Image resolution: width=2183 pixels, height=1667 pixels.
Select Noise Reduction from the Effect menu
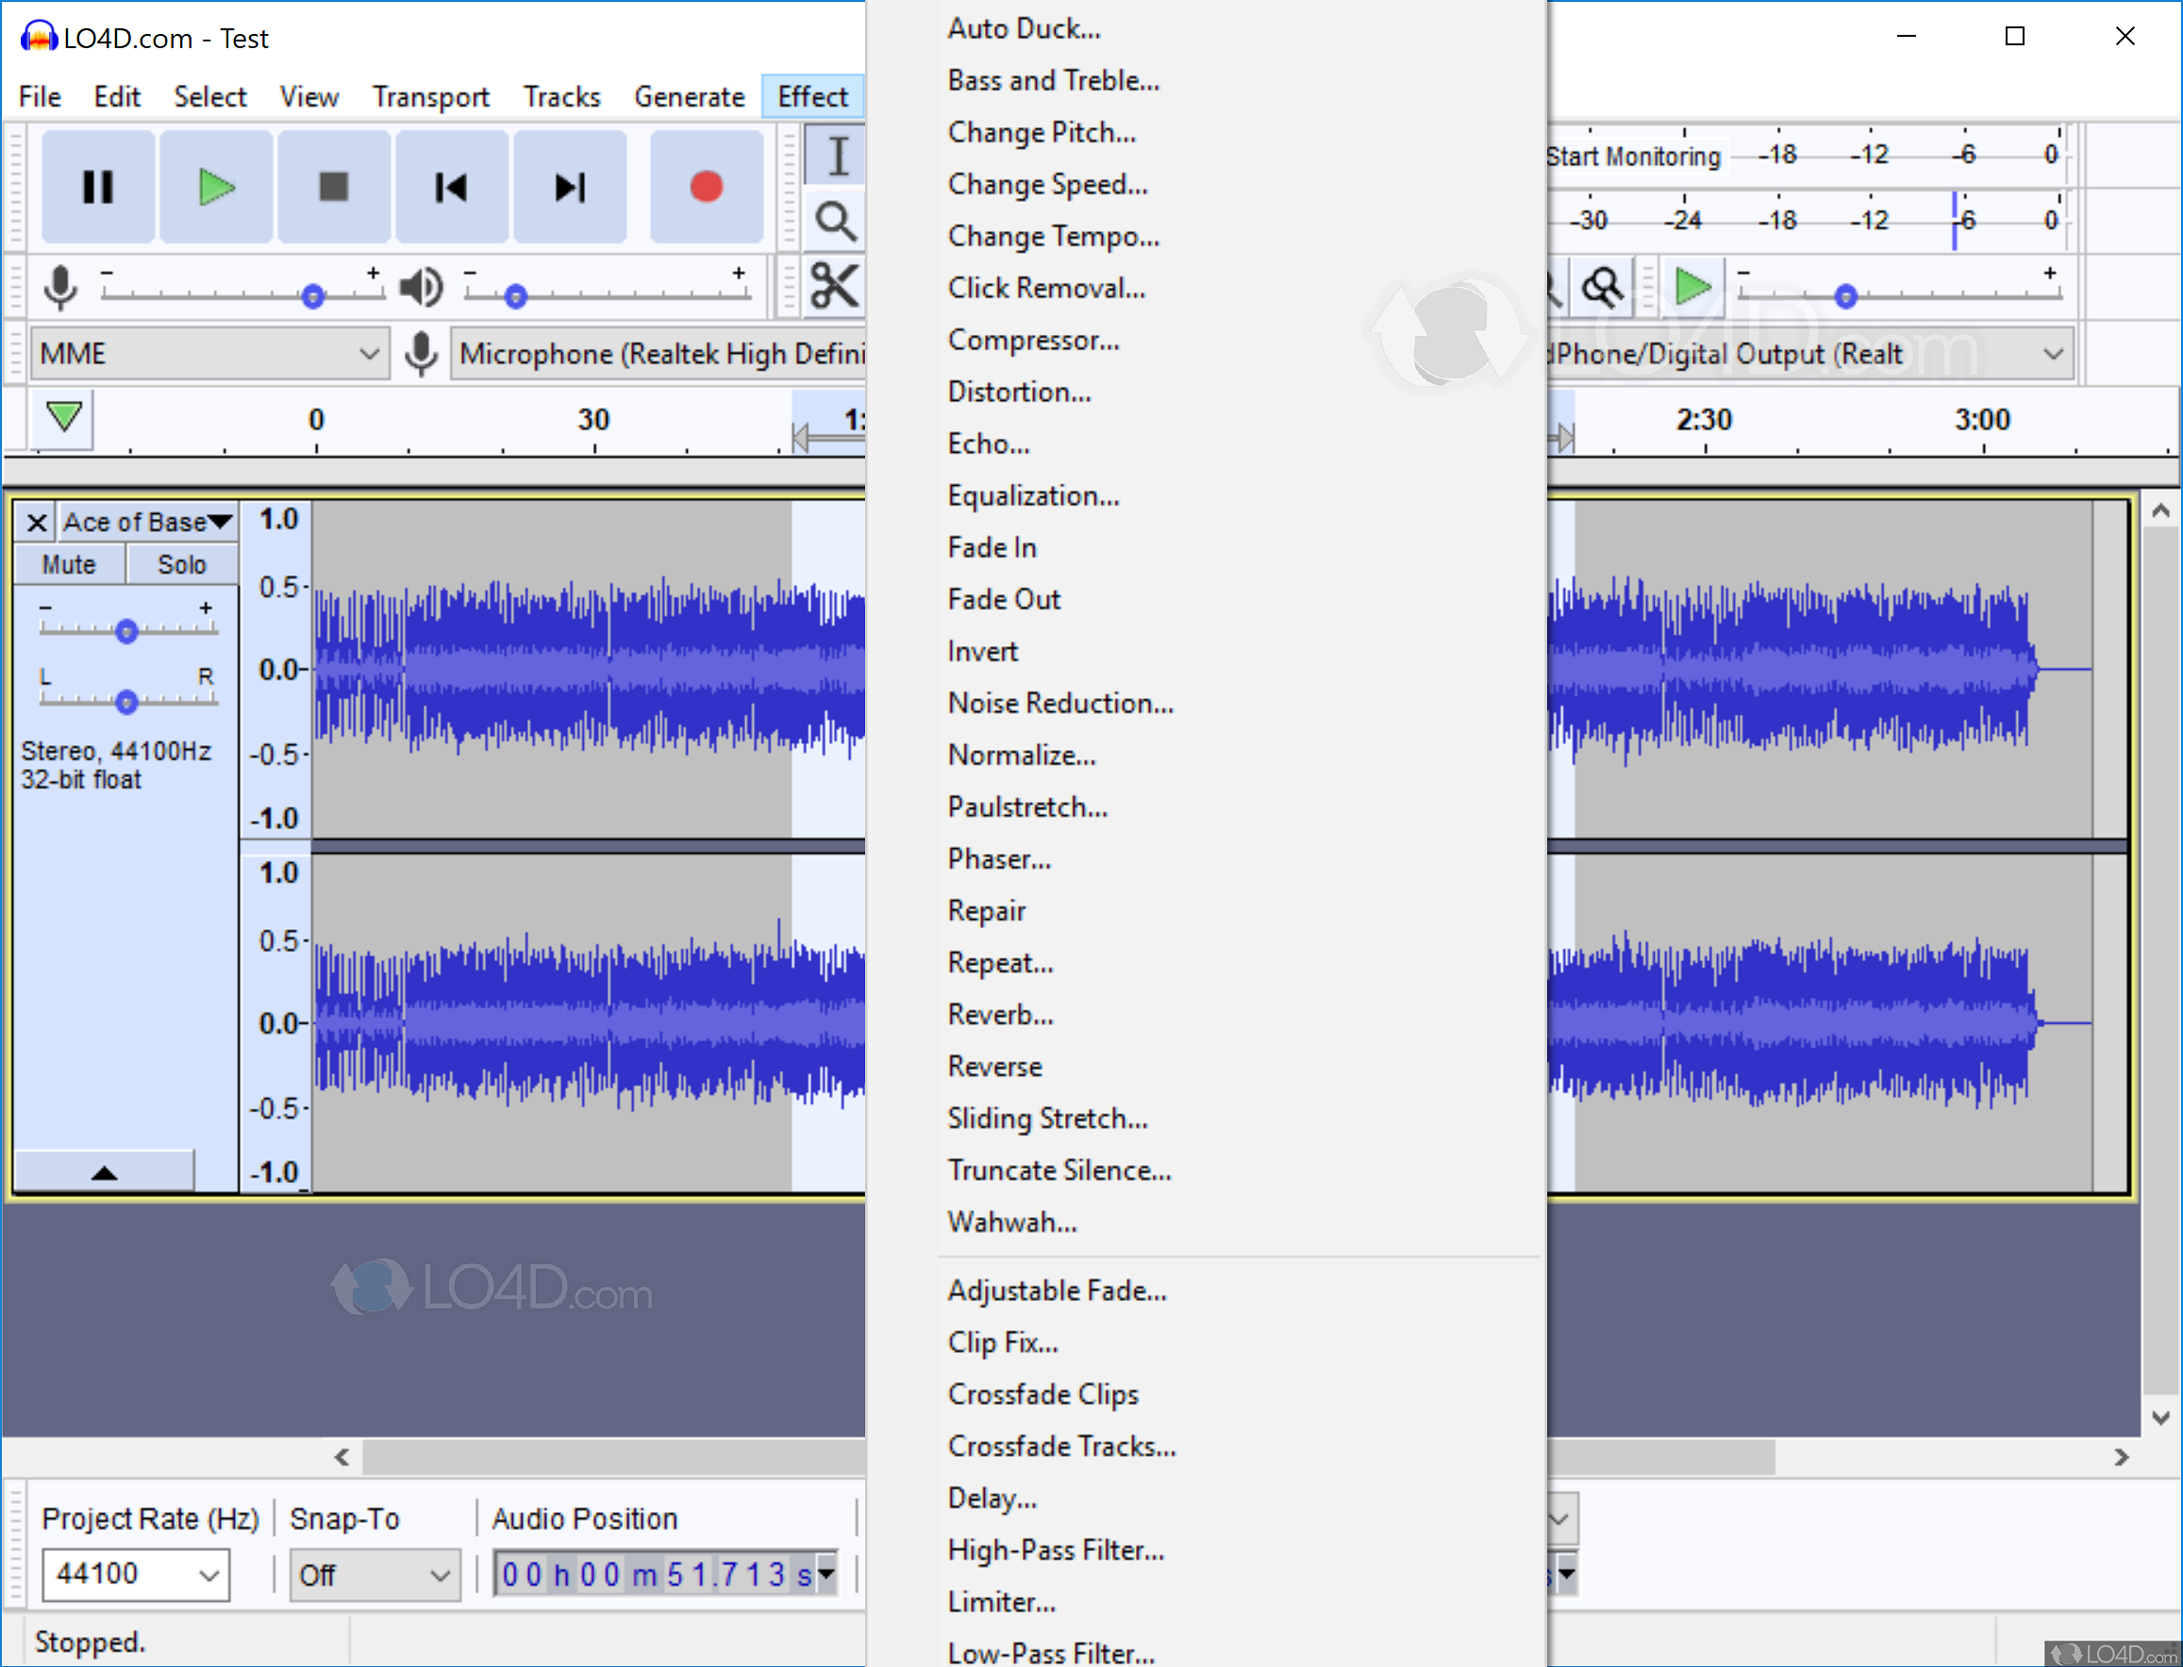pos(1060,703)
